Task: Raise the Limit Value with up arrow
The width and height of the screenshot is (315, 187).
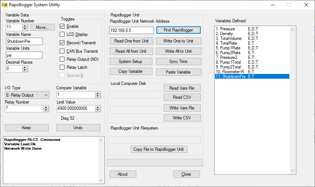Action: click(x=98, y=107)
